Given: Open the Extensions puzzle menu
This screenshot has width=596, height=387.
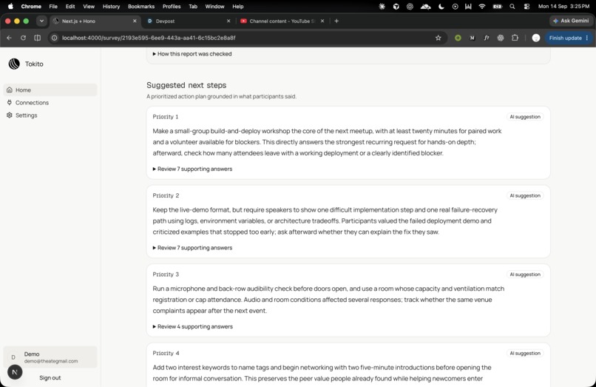Looking at the screenshot, I should (x=515, y=38).
